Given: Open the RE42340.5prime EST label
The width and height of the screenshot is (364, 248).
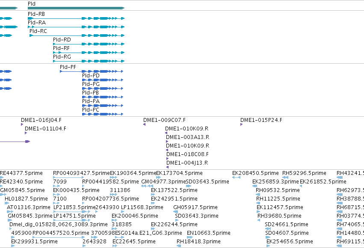Looking at the screenshot, I should [x=21, y=182].
